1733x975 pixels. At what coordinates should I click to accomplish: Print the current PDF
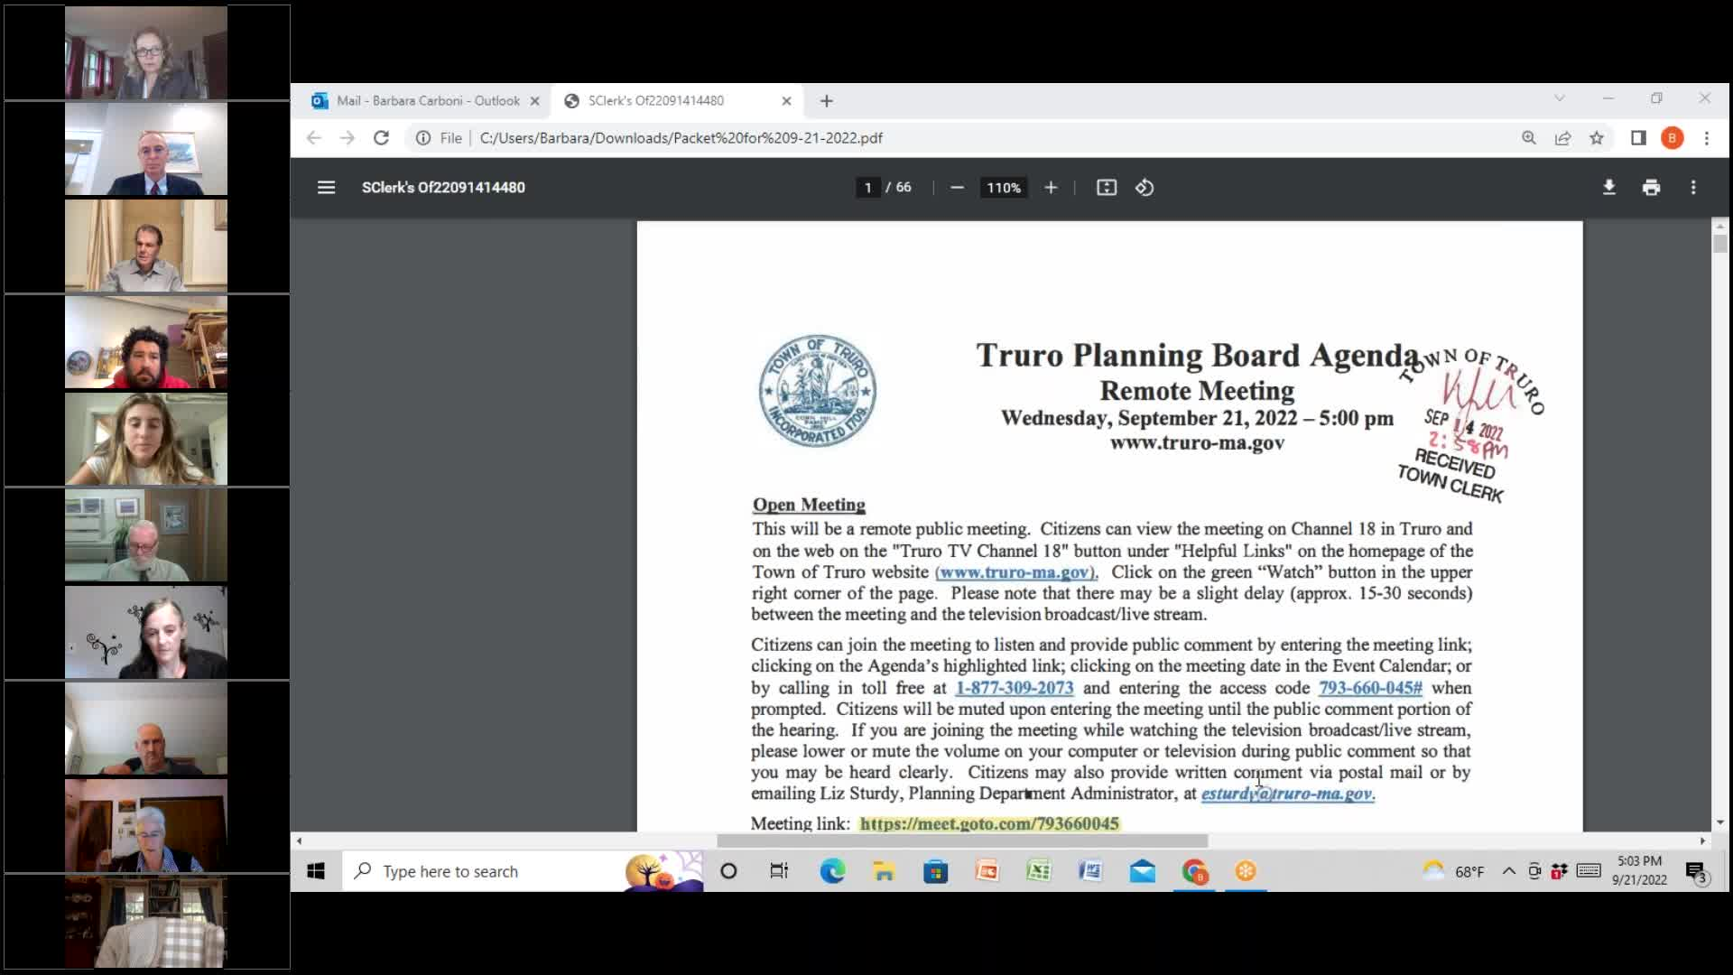coord(1652,187)
